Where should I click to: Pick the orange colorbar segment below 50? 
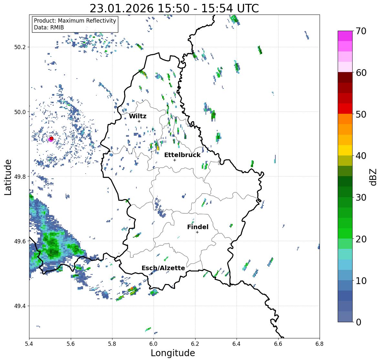(345, 119)
